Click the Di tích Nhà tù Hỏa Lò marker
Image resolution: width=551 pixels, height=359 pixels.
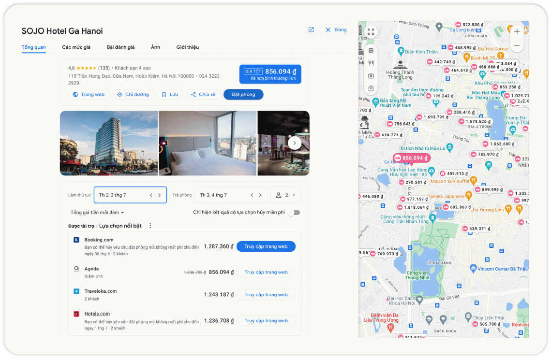tap(449, 147)
